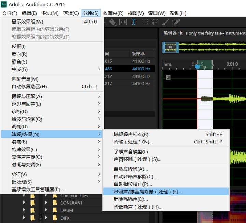The width and height of the screenshot is (246, 223).
Task: Choose 声音移除（处理）(S)...
Action: click(166, 159)
